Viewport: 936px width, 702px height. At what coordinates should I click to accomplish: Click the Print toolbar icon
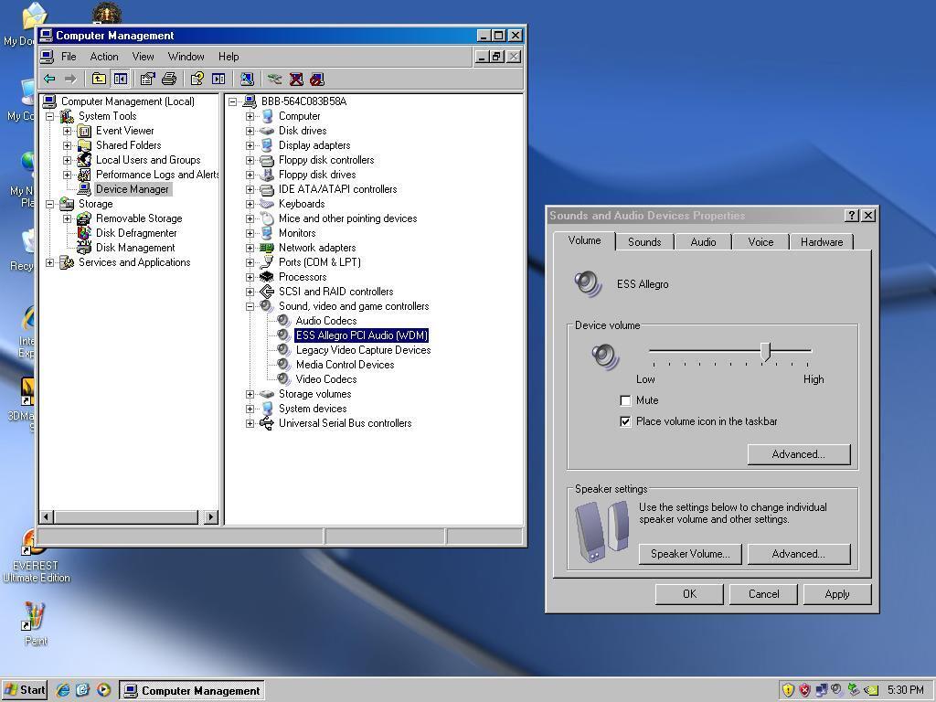click(169, 79)
